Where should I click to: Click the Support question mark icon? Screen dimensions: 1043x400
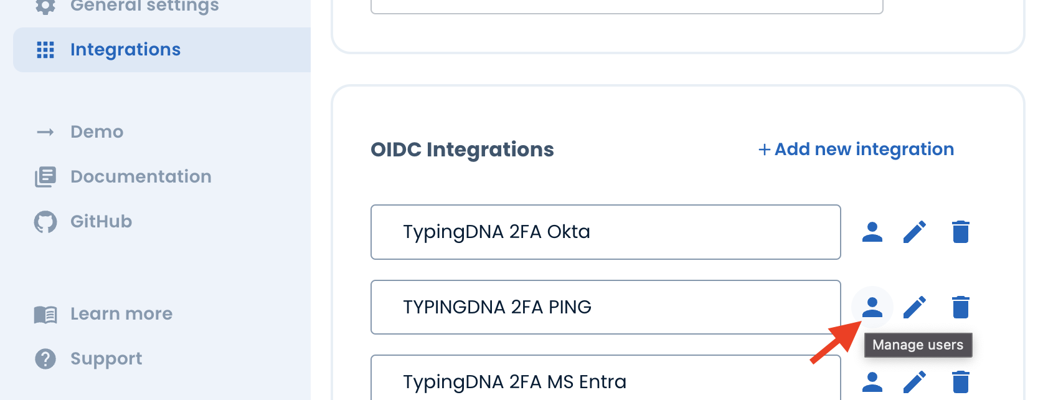click(x=45, y=359)
